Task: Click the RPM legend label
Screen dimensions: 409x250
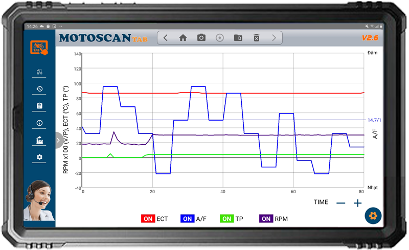Action: click(x=281, y=219)
